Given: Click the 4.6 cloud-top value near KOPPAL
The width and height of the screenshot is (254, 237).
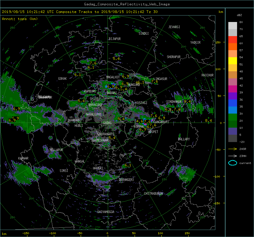Looking at the screenshot, I should coord(140,121).
